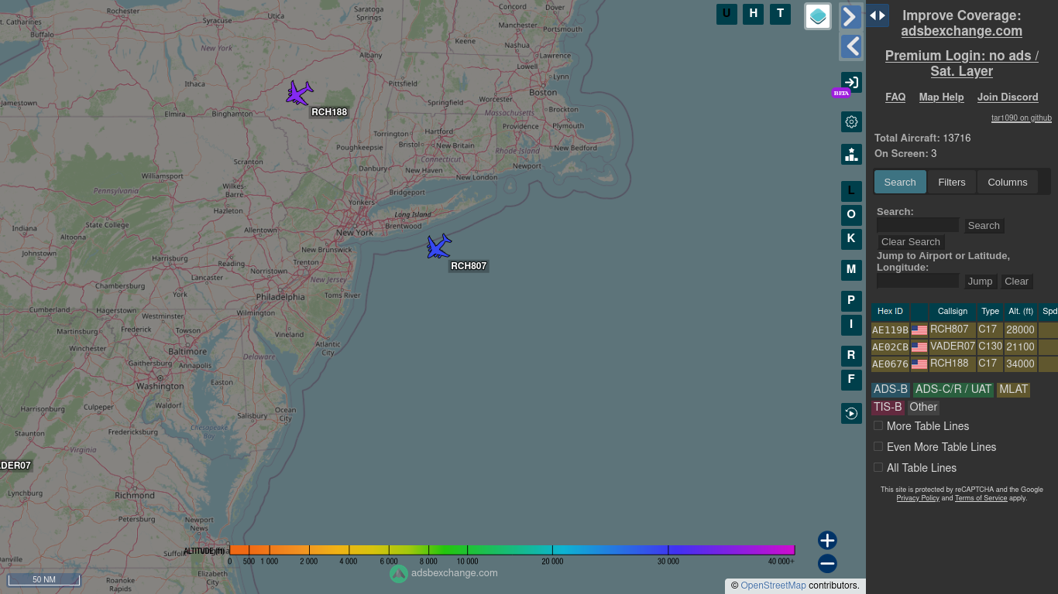Switch to the Filters tab
This screenshot has width=1058, height=594.
coord(952,182)
